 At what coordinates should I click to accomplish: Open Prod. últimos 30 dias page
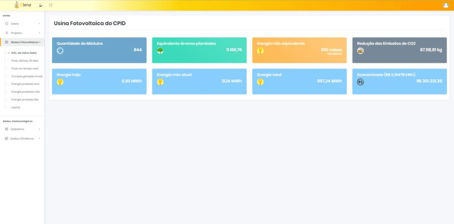(x=24, y=60)
